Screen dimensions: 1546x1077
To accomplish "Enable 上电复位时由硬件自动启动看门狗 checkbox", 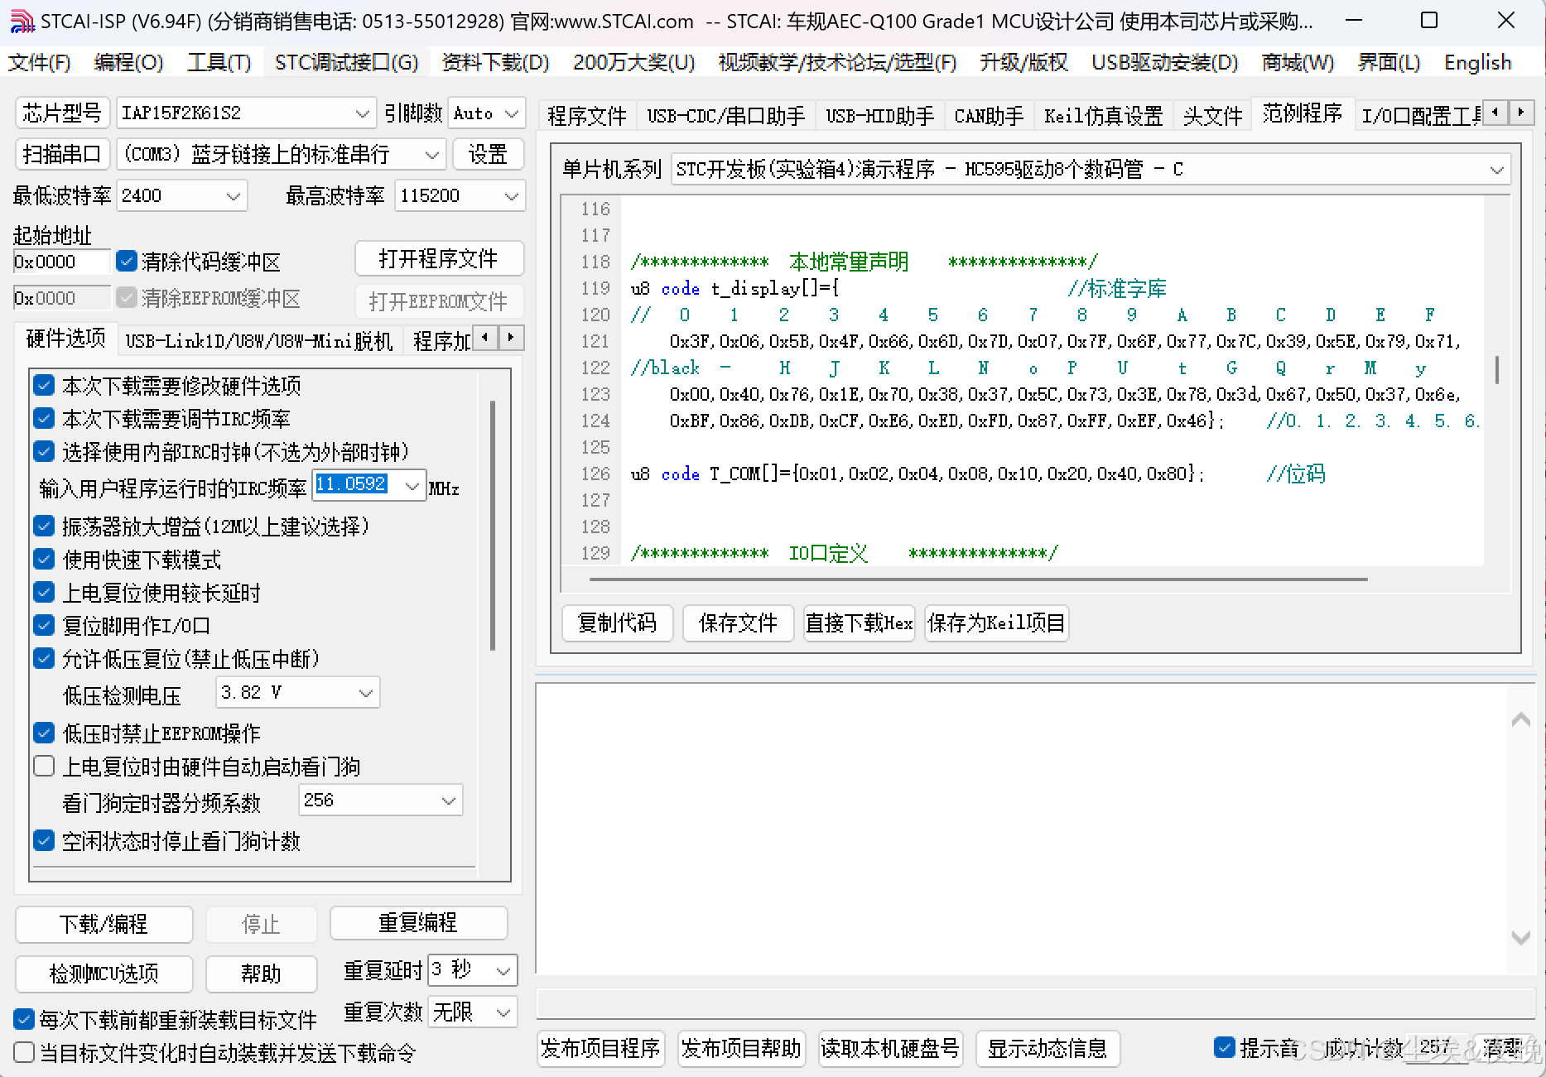I will coord(44,767).
